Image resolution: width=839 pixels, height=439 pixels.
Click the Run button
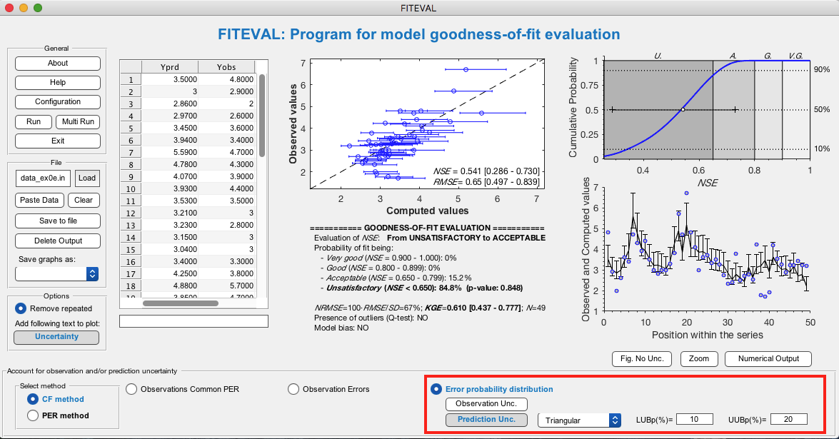(x=33, y=121)
